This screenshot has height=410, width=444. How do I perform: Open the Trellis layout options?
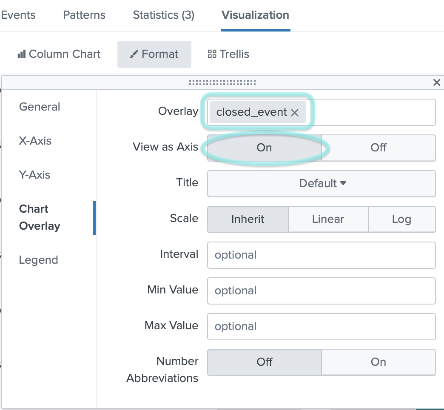tap(228, 54)
